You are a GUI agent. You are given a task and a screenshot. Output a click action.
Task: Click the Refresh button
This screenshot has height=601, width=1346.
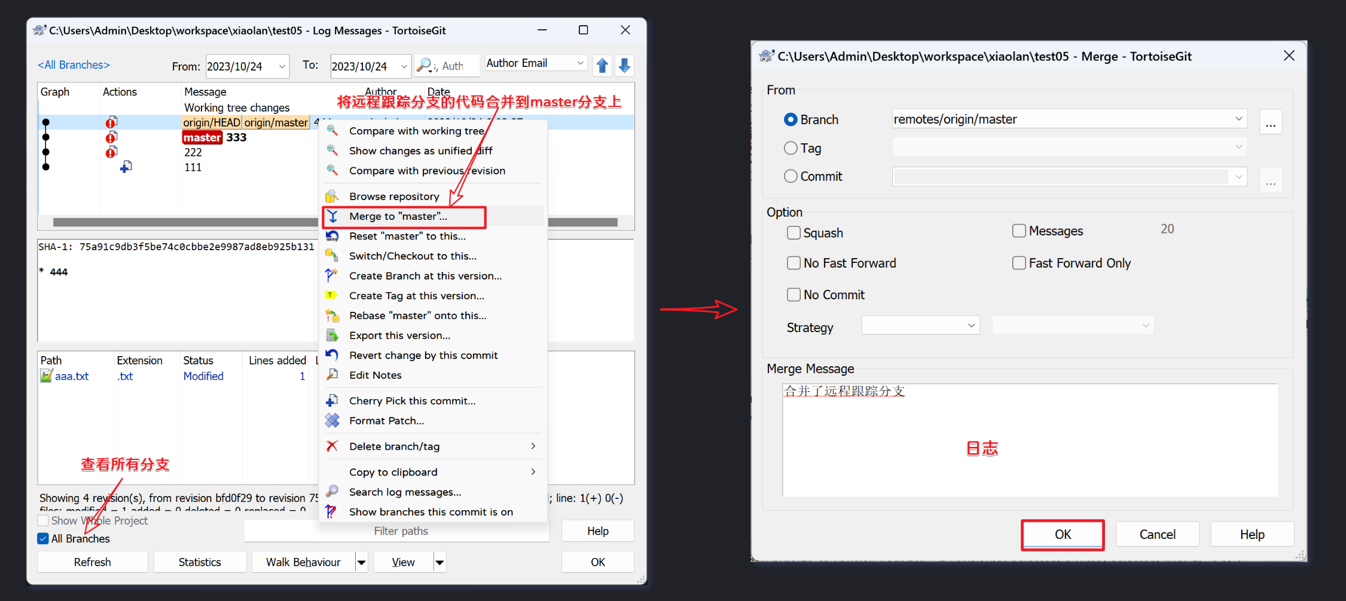93,562
